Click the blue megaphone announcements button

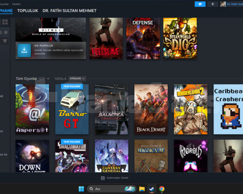coord(200,4)
